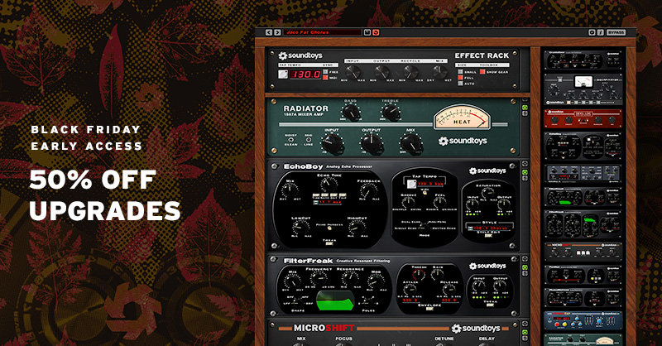Toggle the FilterFreak green enable button

click(525, 267)
